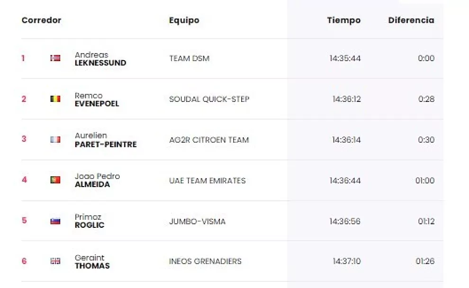The height and width of the screenshot is (288, 469).
Task: Click the Corredor column header
Action: coord(41,20)
